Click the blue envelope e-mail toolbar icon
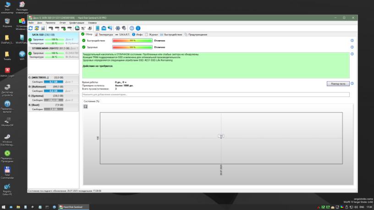 coord(104,28)
